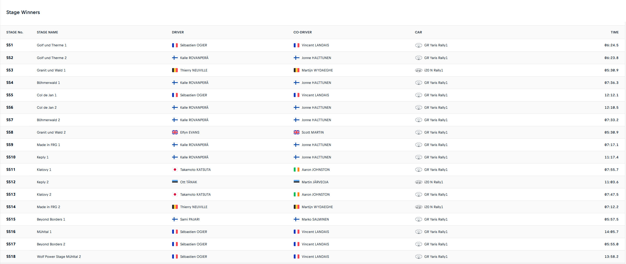Screen dimensions: 626x264
Task: Click the UK flag beside Scott MARTIN
Action: (x=296, y=133)
